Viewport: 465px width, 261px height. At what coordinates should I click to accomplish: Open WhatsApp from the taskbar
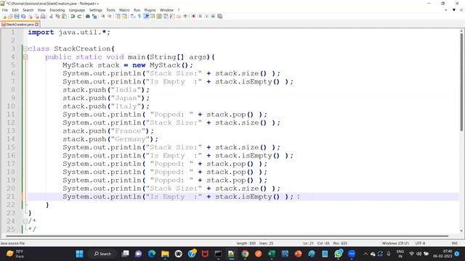pos(339,254)
